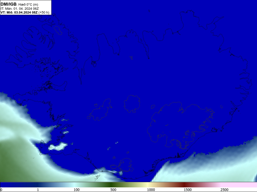Viewport: 257px width, 192px height.
Task: Click the 100 label on color scale
Action: pos(77,190)
